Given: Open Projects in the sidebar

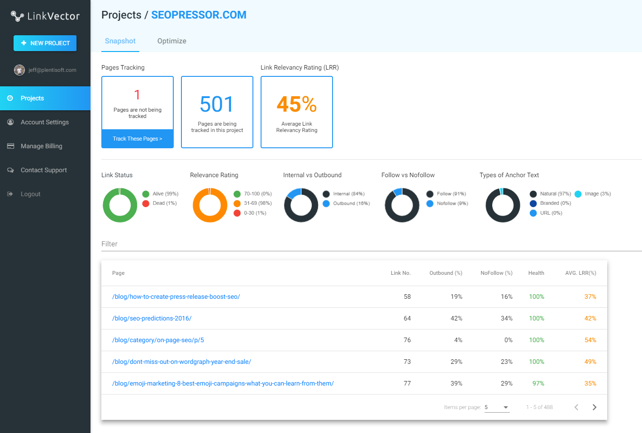Looking at the screenshot, I should coord(45,98).
